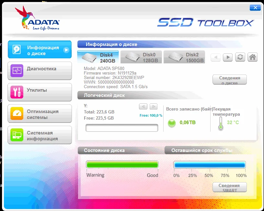Open Оптимизация системы section
This screenshot has width=264, height=211.
40,113
